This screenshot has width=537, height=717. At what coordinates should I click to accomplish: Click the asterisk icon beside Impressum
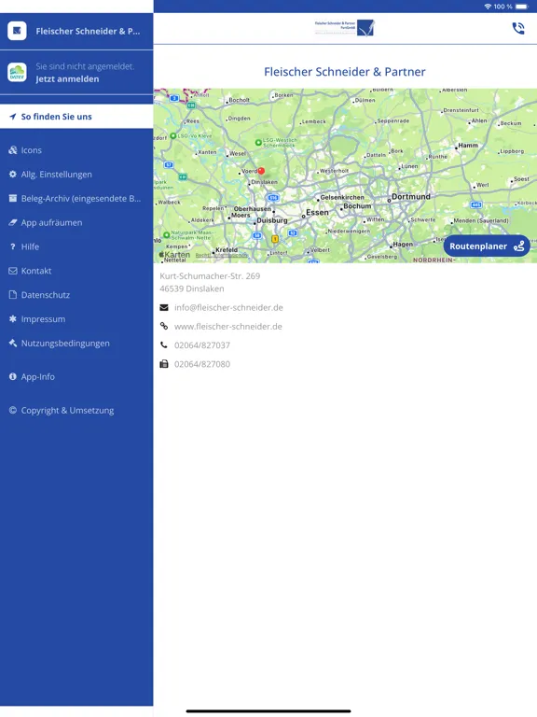(13, 319)
